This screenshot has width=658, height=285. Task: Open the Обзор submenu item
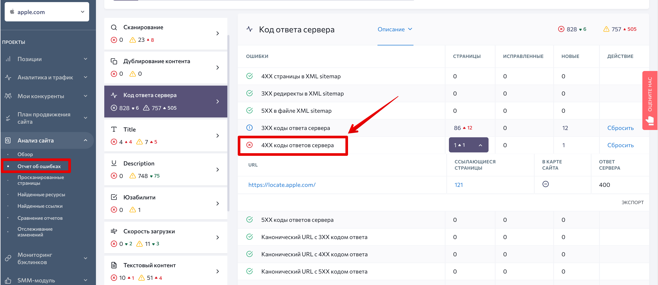25,154
